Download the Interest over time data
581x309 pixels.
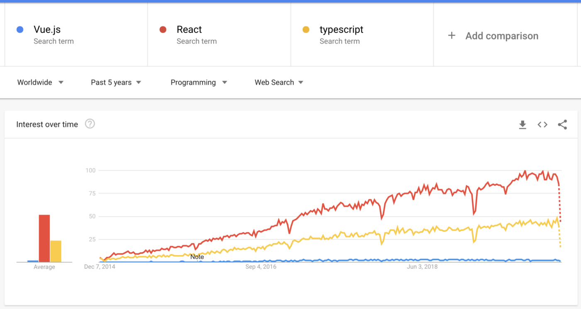click(522, 125)
